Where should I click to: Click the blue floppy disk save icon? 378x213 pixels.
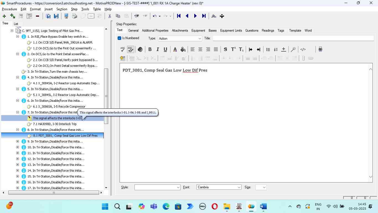pyautogui.click(x=56, y=16)
